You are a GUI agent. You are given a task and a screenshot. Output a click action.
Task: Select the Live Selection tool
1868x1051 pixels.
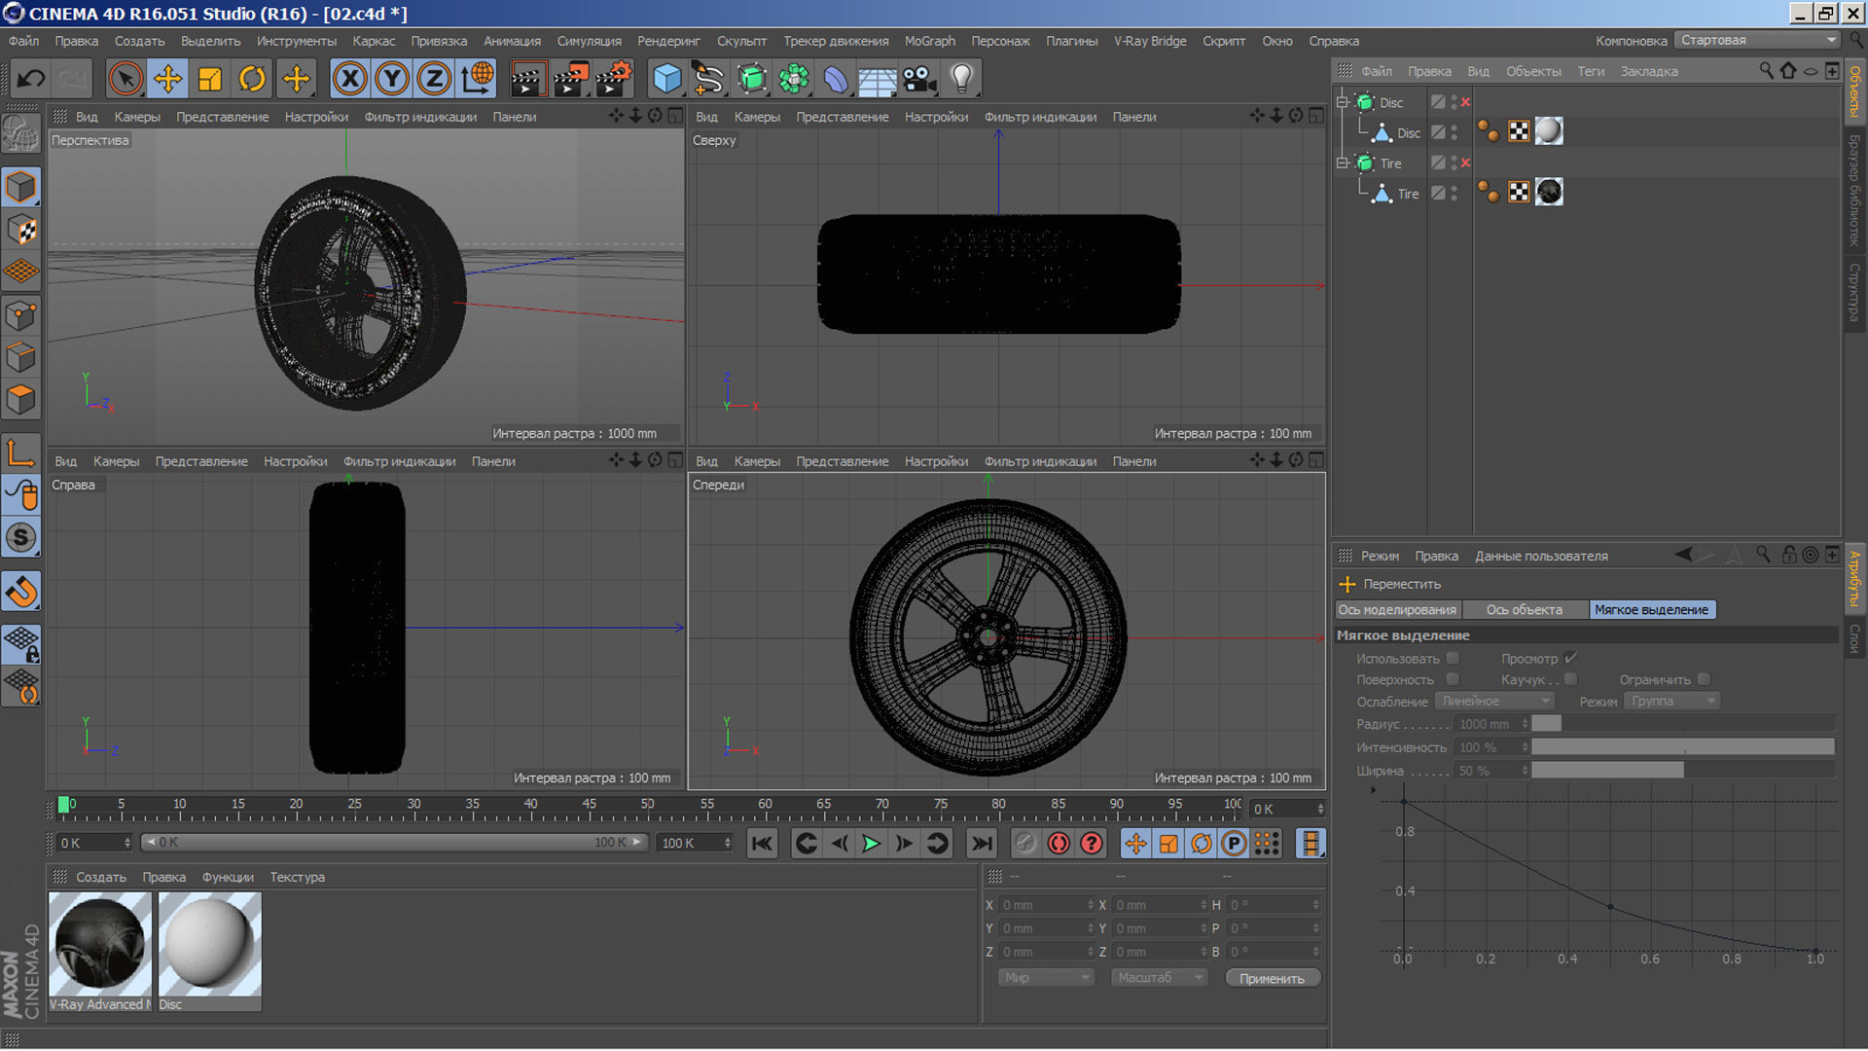click(x=126, y=78)
